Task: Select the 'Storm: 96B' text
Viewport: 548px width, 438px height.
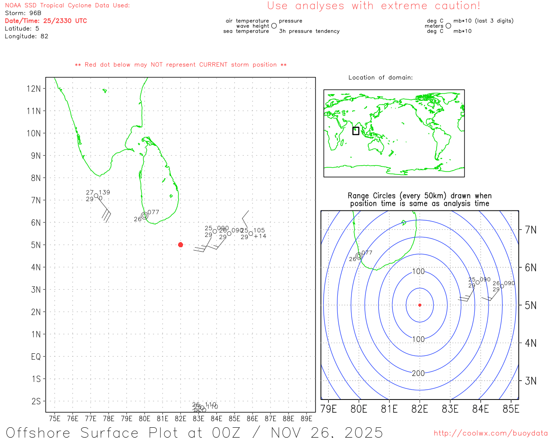Action: (x=23, y=13)
